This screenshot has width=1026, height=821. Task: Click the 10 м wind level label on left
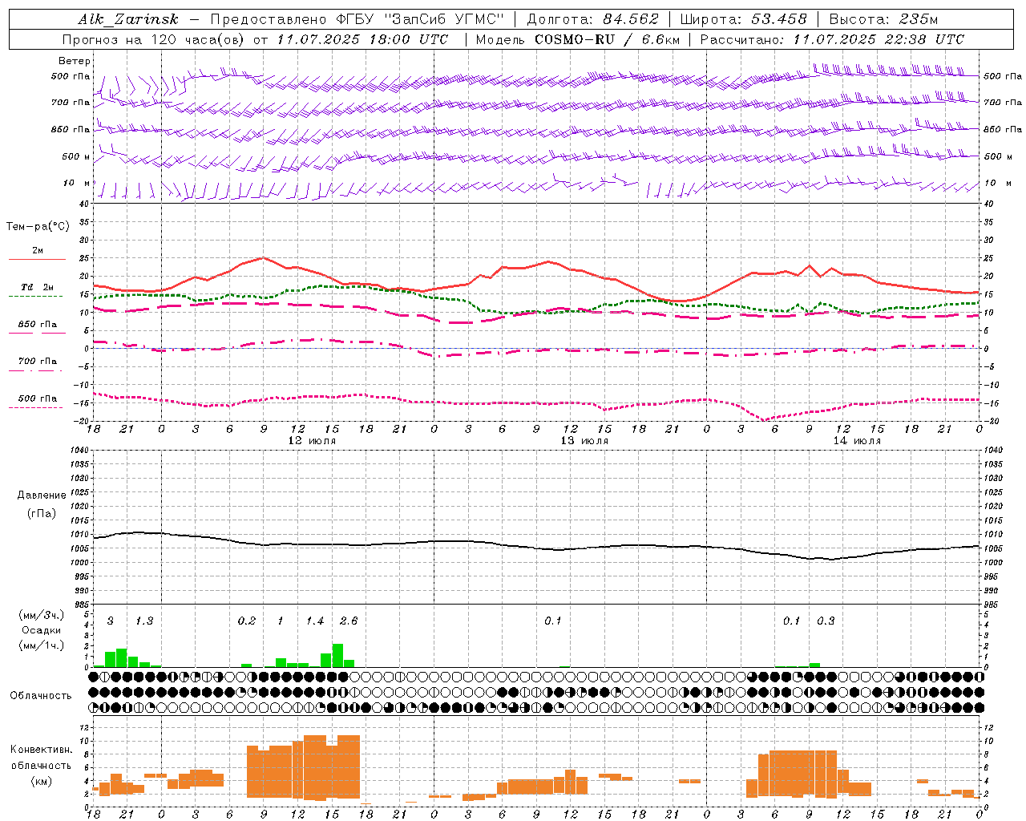77,184
